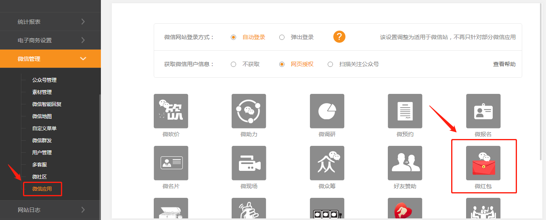
Task: Open the 微预约 booking icon
Action: tap(405, 111)
